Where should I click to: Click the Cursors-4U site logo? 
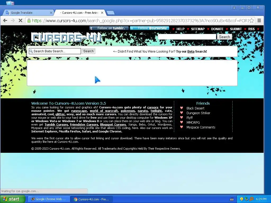point(66,38)
